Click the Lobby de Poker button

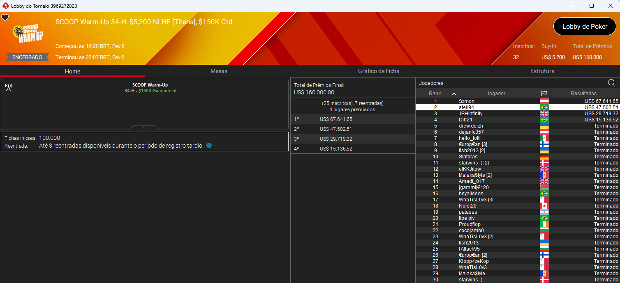[x=584, y=26]
